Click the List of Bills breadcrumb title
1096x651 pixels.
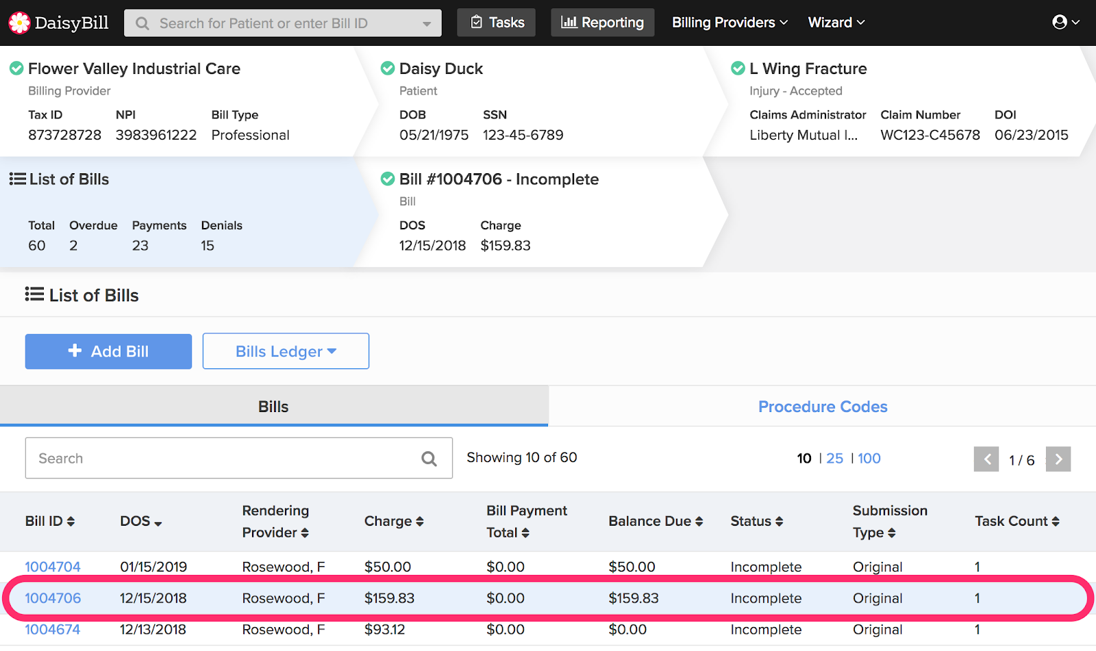coord(69,179)
